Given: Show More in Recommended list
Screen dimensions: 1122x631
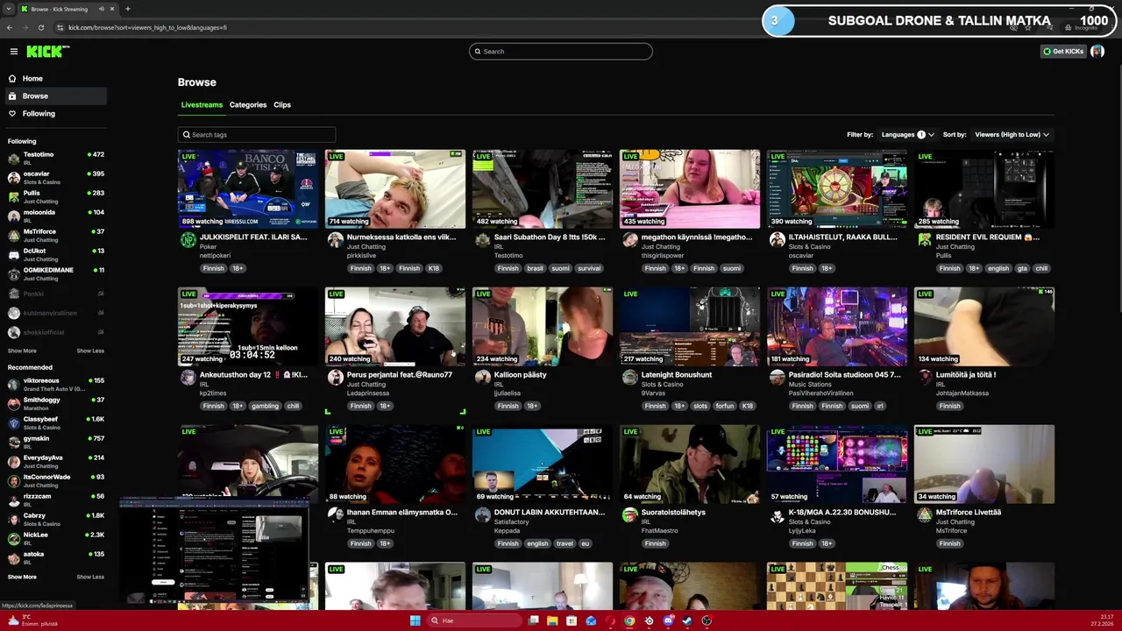Looking at the screenshot, I should 22,578.
